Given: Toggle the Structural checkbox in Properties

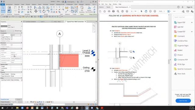Looking at the screenshot, I should (x=12, y=45).
